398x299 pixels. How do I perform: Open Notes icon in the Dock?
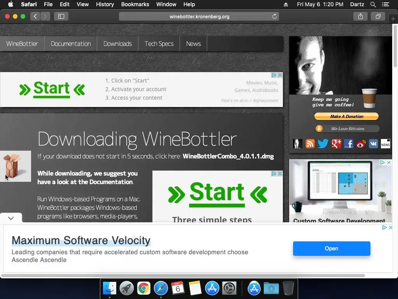point(195,288)
